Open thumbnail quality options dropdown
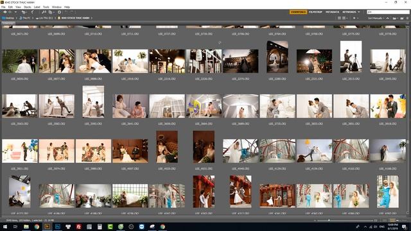Screen dimensions: 411x231 345,18
